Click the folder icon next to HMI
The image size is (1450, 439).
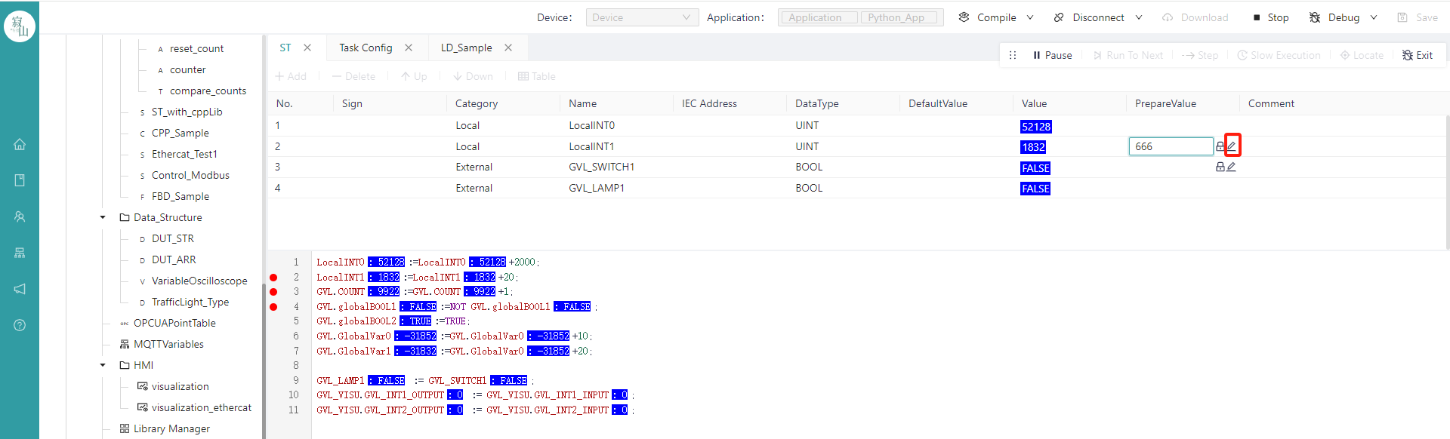click(x=125, y=365)
